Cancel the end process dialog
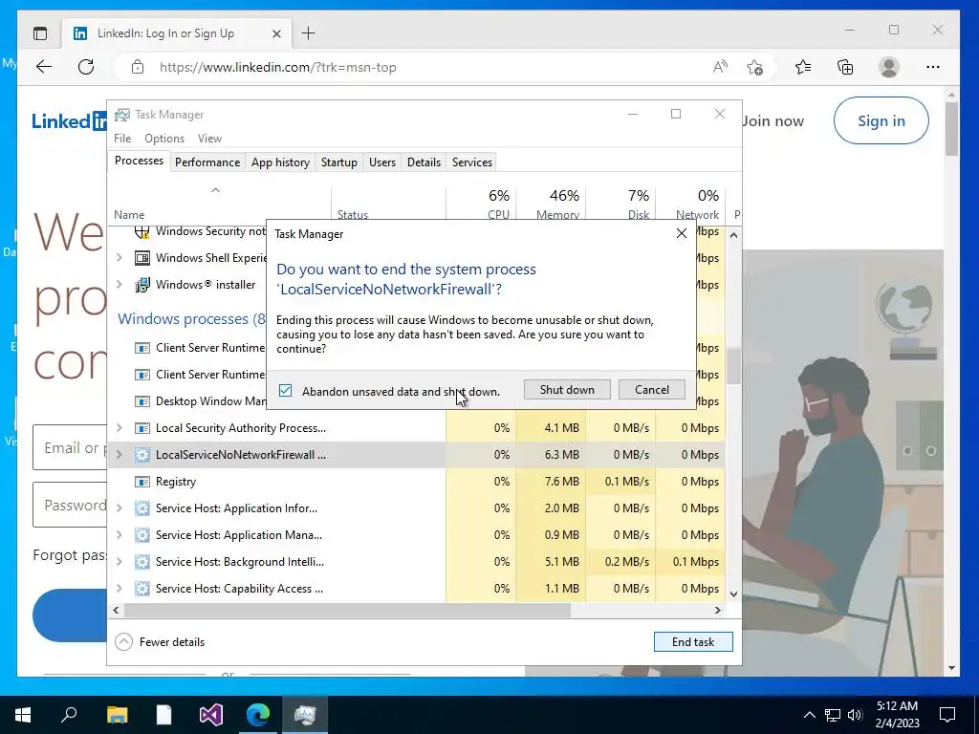The width and height of the screenshot is (979, 734). click(x=651, y=390)
